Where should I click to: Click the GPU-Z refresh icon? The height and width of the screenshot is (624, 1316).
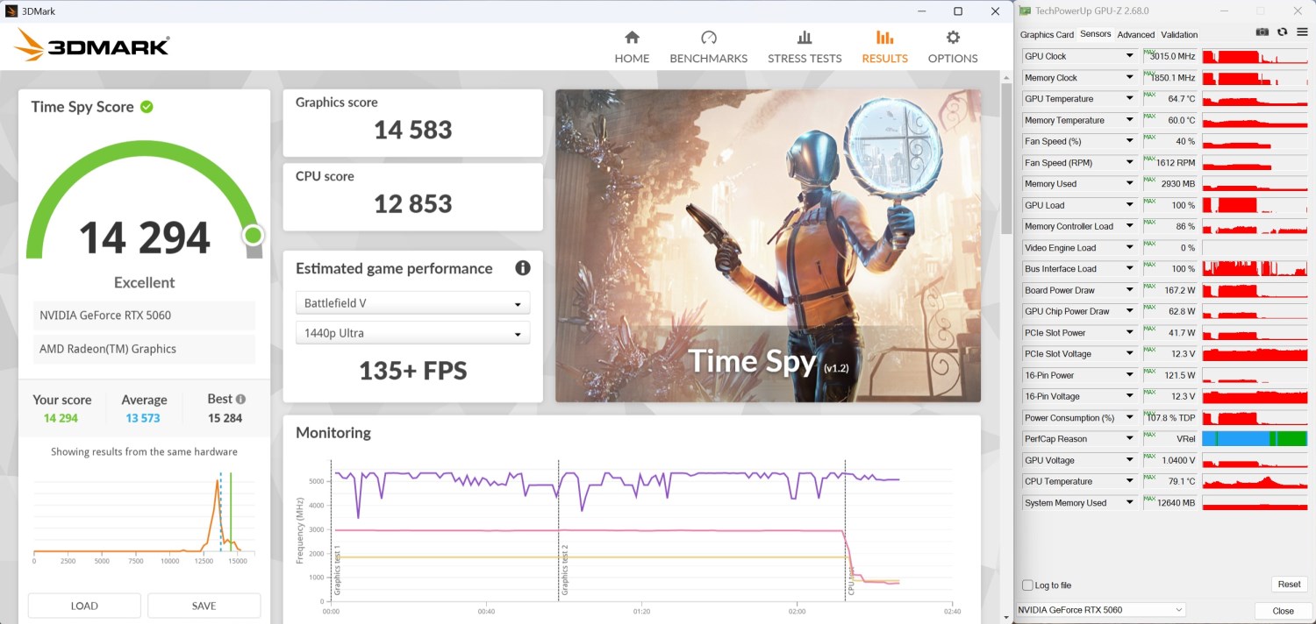tap(1282, 32)
